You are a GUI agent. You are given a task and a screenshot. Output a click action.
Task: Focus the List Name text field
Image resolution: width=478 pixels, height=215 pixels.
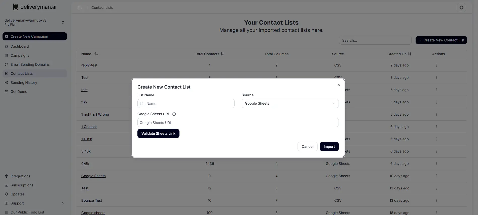tap(186, 104)
